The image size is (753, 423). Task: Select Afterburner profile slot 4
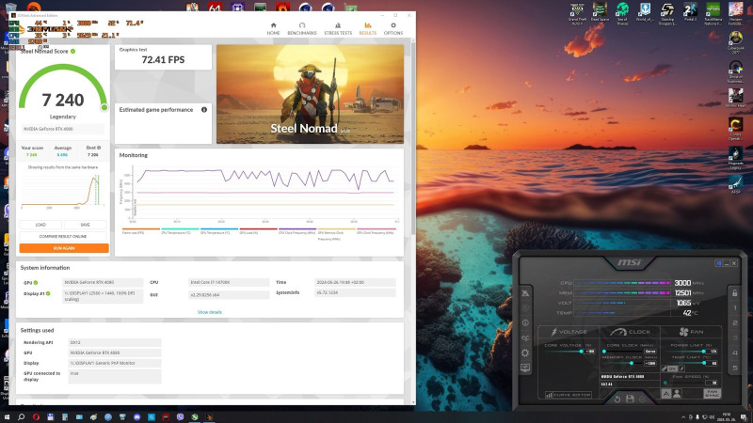735,353
